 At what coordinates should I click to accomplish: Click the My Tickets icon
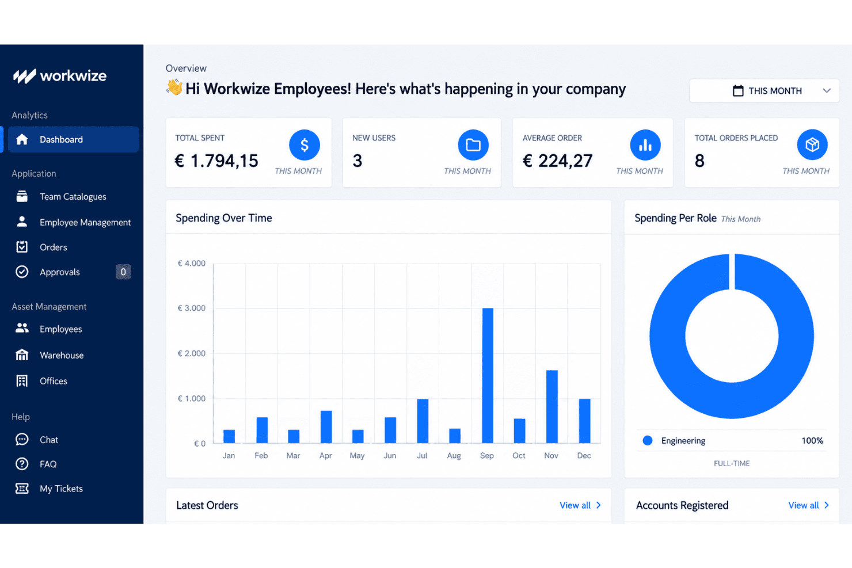pos(22,489)
